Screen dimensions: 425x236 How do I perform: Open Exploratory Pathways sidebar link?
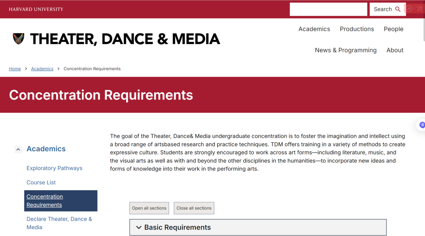pos(55,168)
